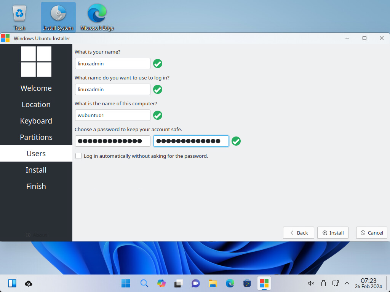The image size is (390, 292).
Task: Click the muted speaker tray icon
Action: [311, 283]
